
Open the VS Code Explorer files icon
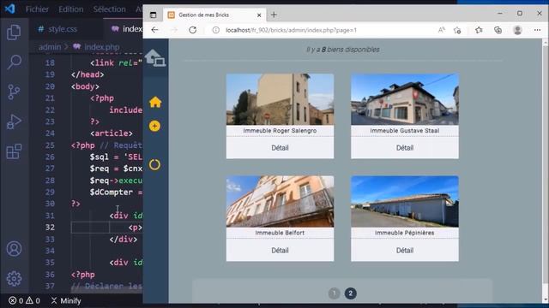[14, 33]
